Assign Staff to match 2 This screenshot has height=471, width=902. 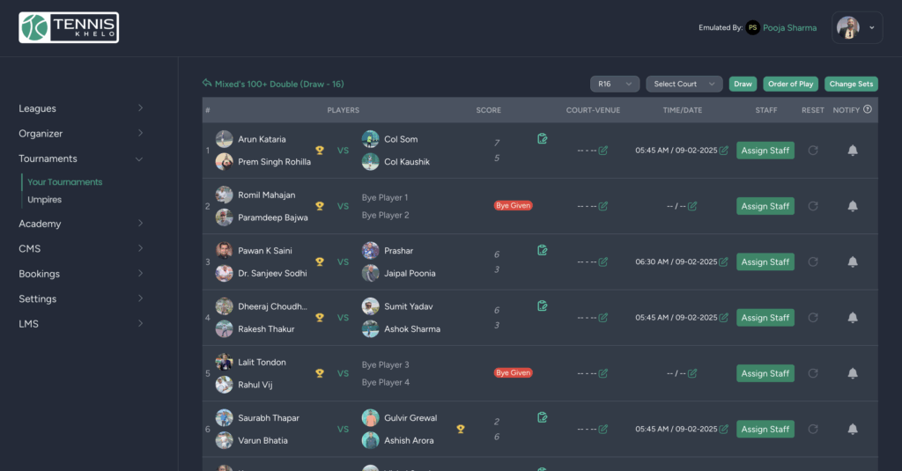coord(765,206)
